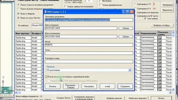178x100 pixels.
Task: Focus the Ключевое слово field
Action: 89,62
